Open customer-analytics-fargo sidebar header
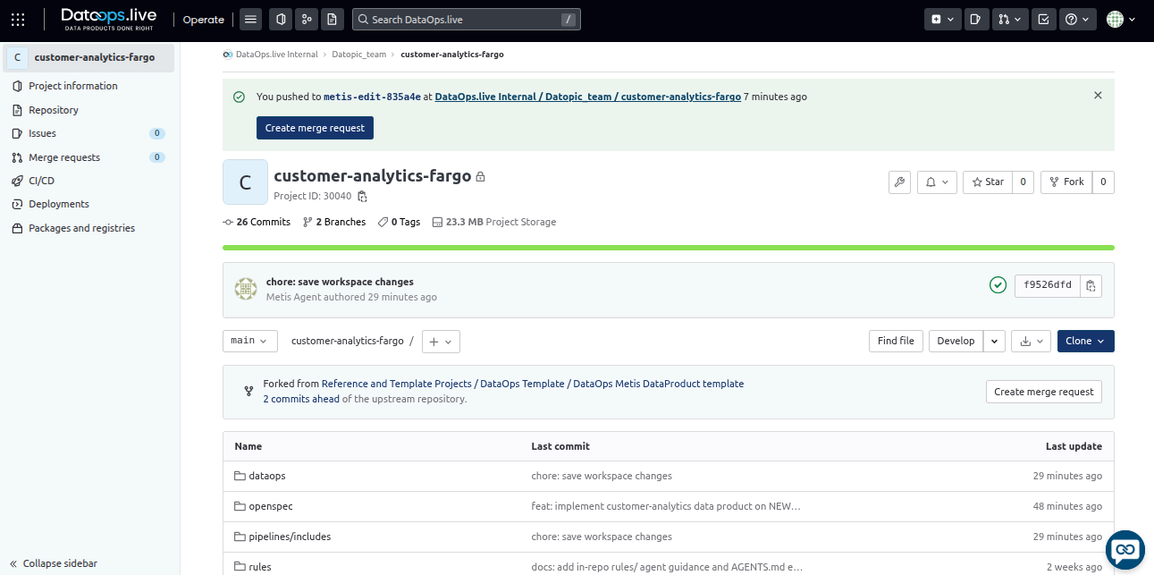The width and height of the screenshot is (1154, 575). (88, 57)
